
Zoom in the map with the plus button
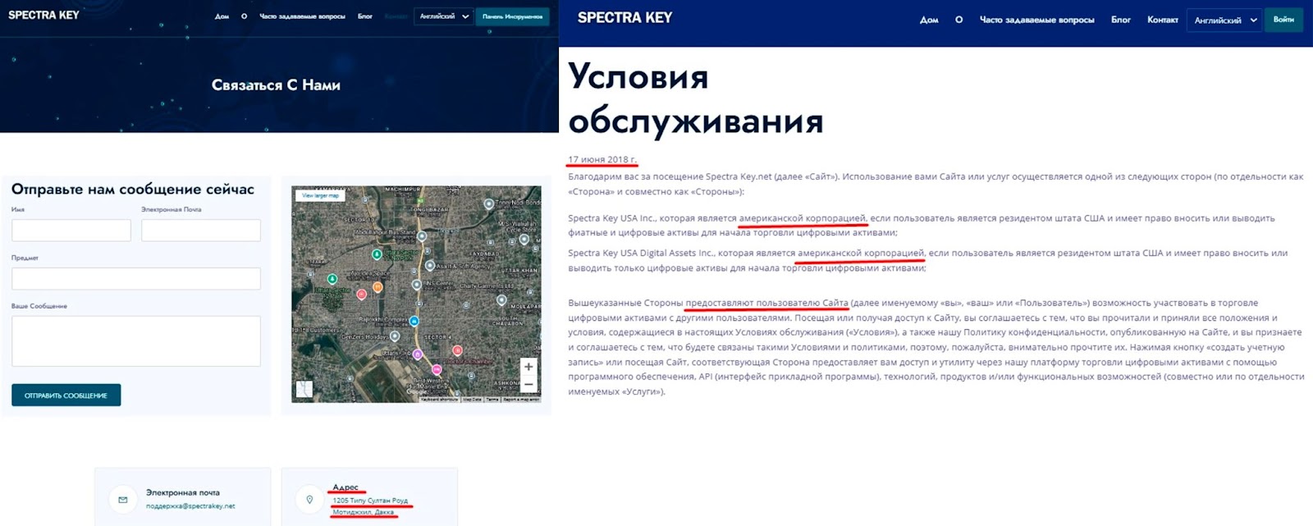pos(528,367)
